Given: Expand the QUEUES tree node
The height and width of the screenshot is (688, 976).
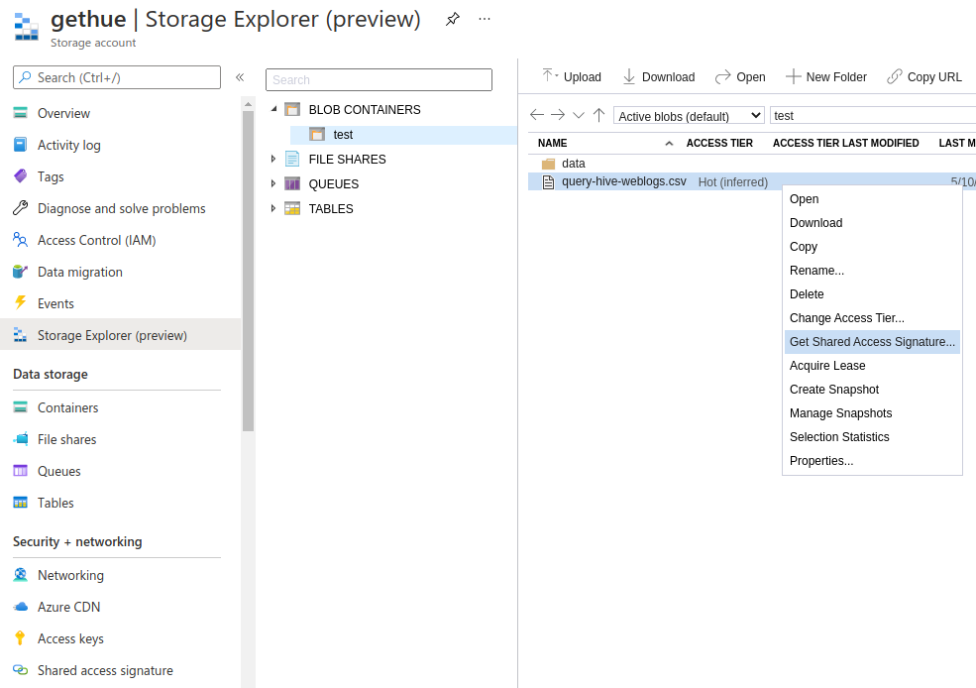Looking at the screenshot, I should 273,183.
